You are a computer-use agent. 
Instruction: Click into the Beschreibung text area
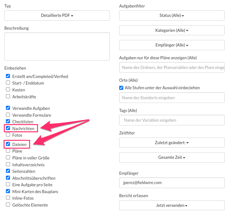click(x=57, y=46)
